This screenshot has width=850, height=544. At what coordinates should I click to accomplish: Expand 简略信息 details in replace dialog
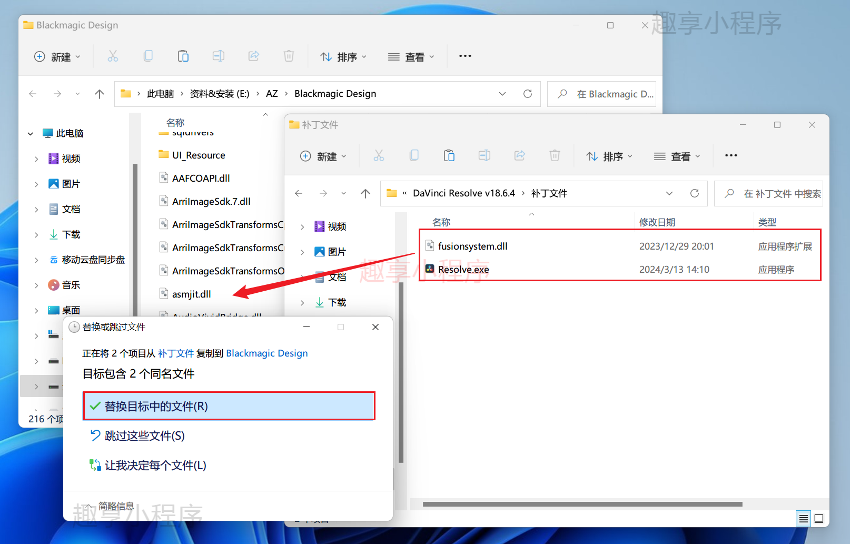pyautogui.click(x=110, y=506)
